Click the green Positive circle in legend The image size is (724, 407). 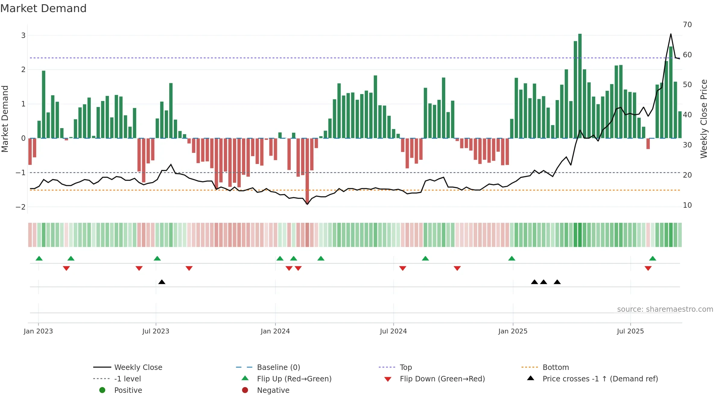102,390
